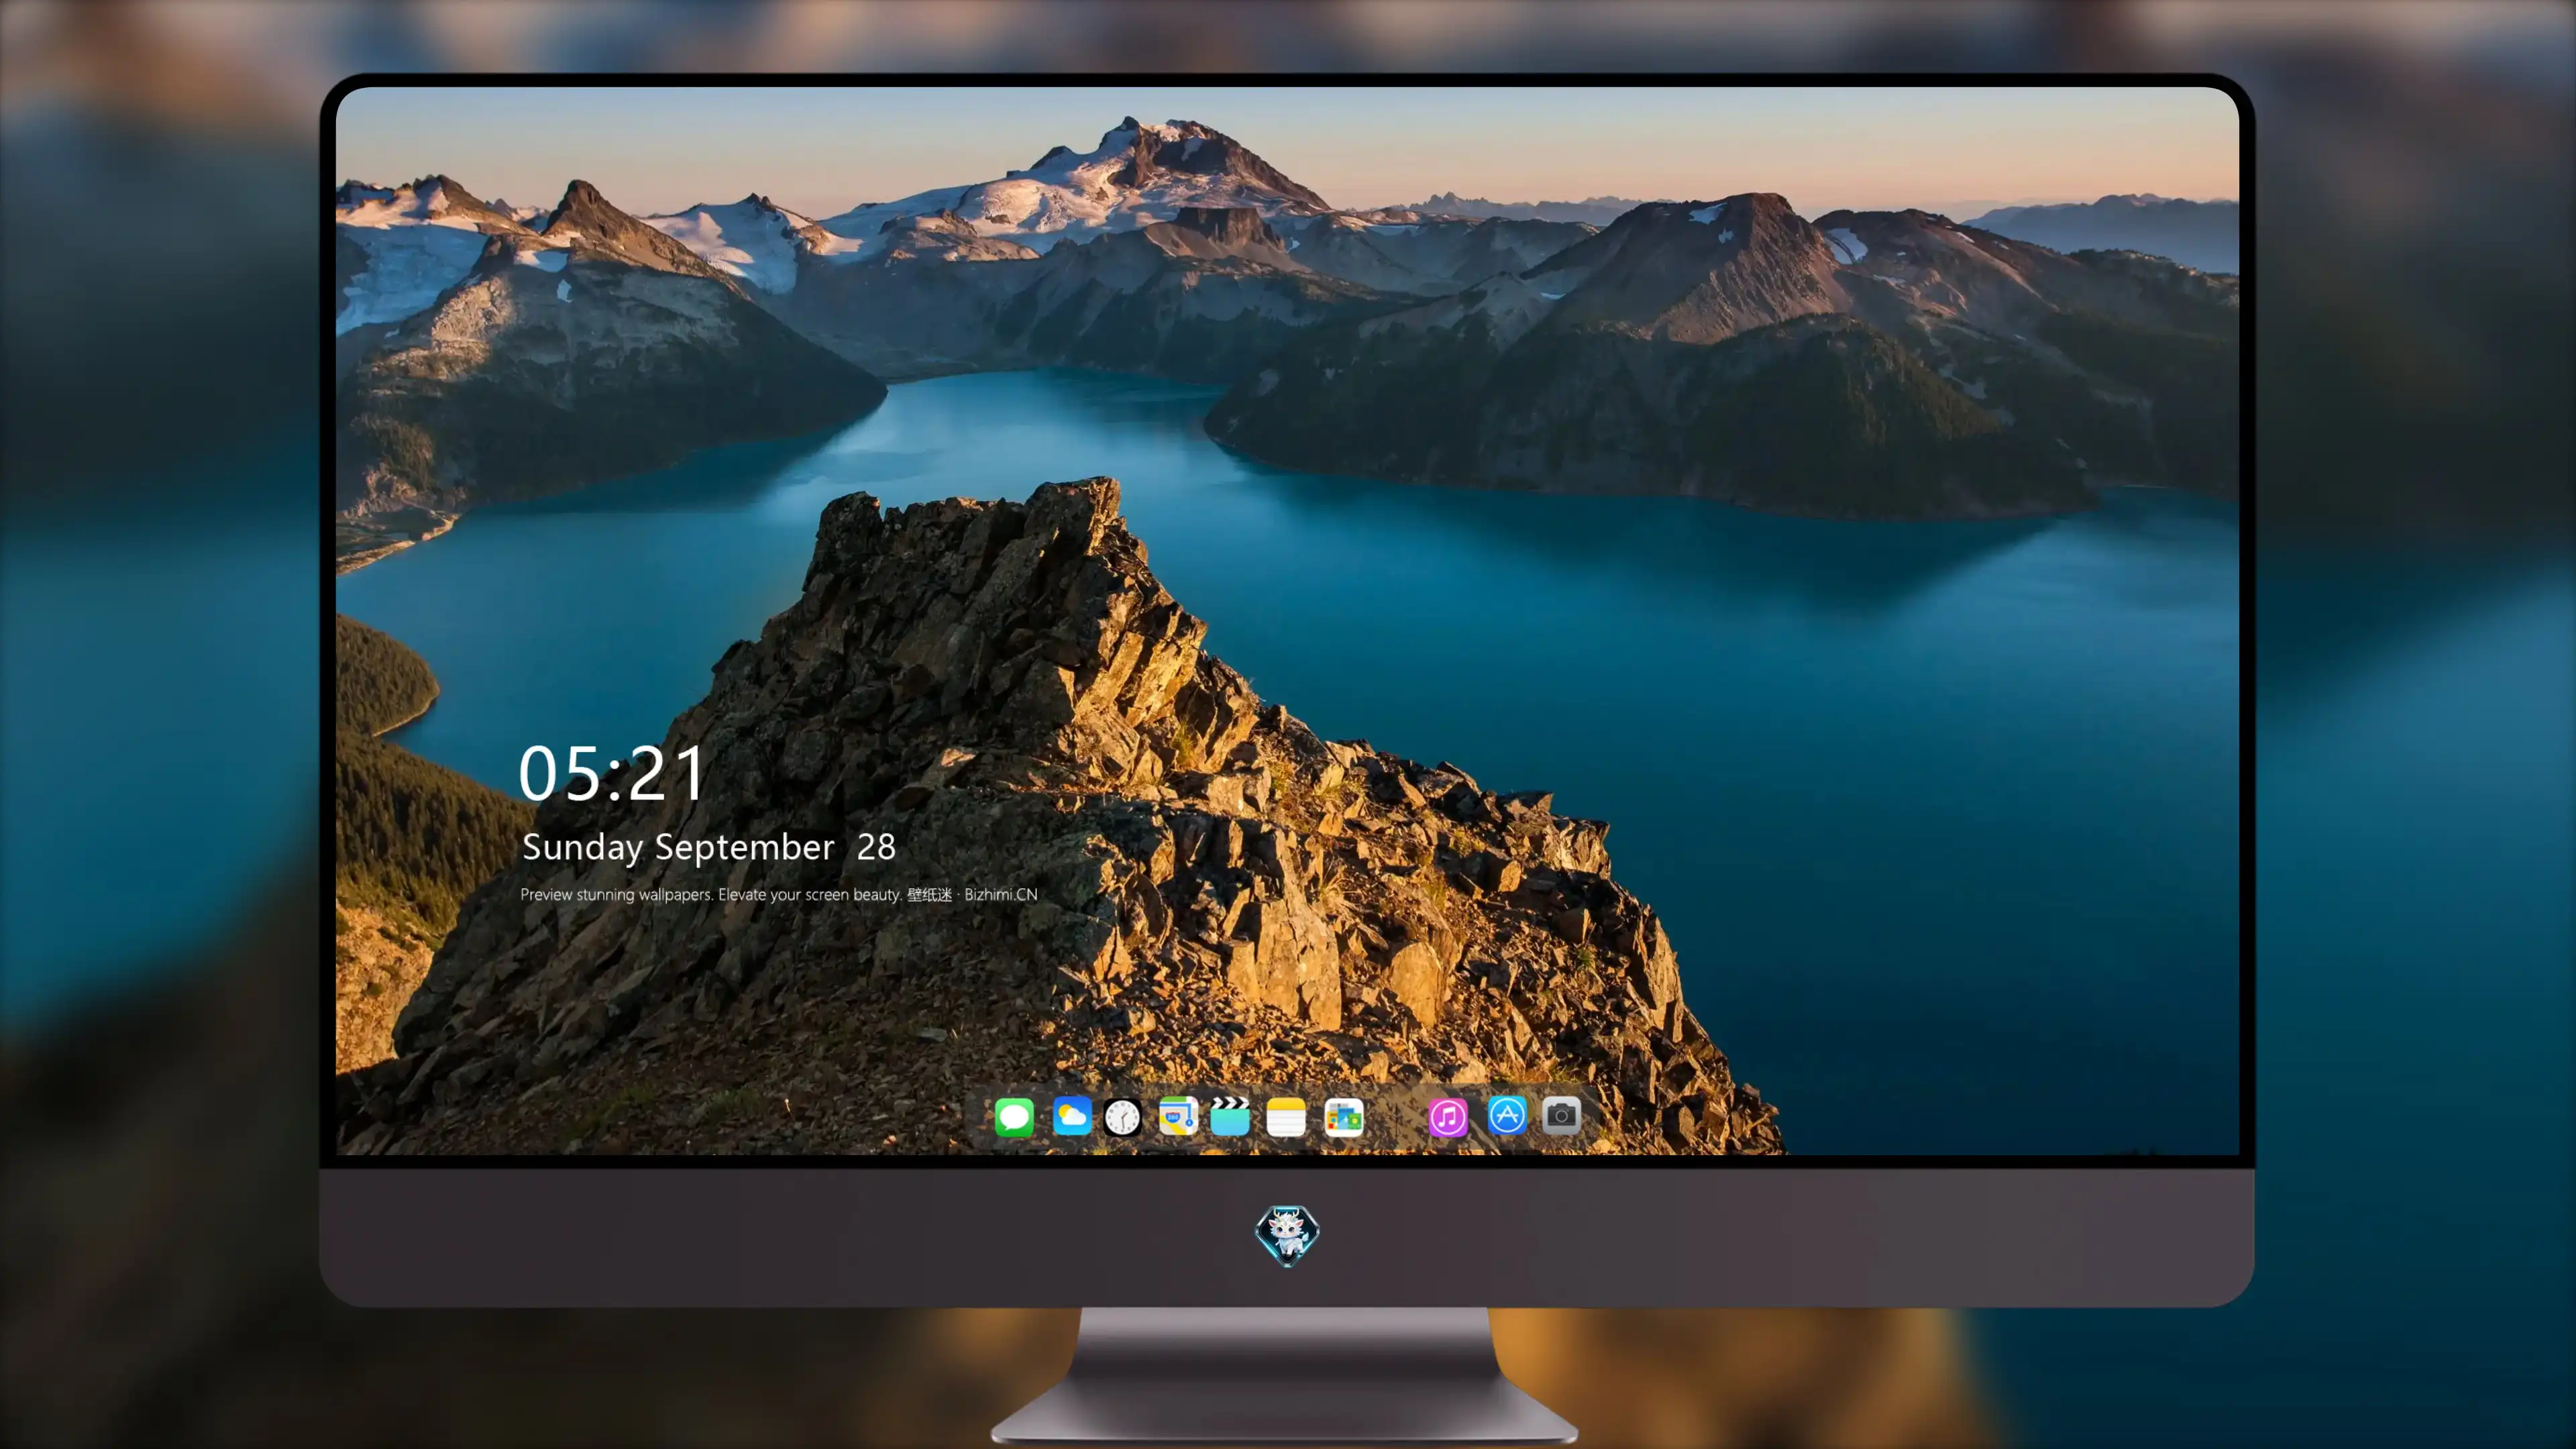Open the yellow Notes app
The width and height of the screenshot is (2576, 1449).
click(x=1286, y=1117)
